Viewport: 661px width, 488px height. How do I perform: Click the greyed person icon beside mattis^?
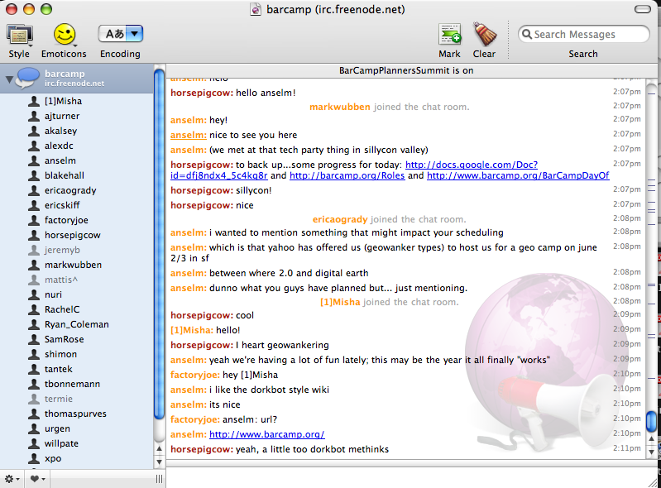pos(34,280)
